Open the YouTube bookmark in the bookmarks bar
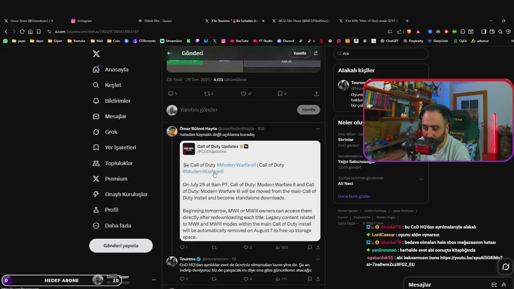The image size is (514, 289). coord(239,41)
